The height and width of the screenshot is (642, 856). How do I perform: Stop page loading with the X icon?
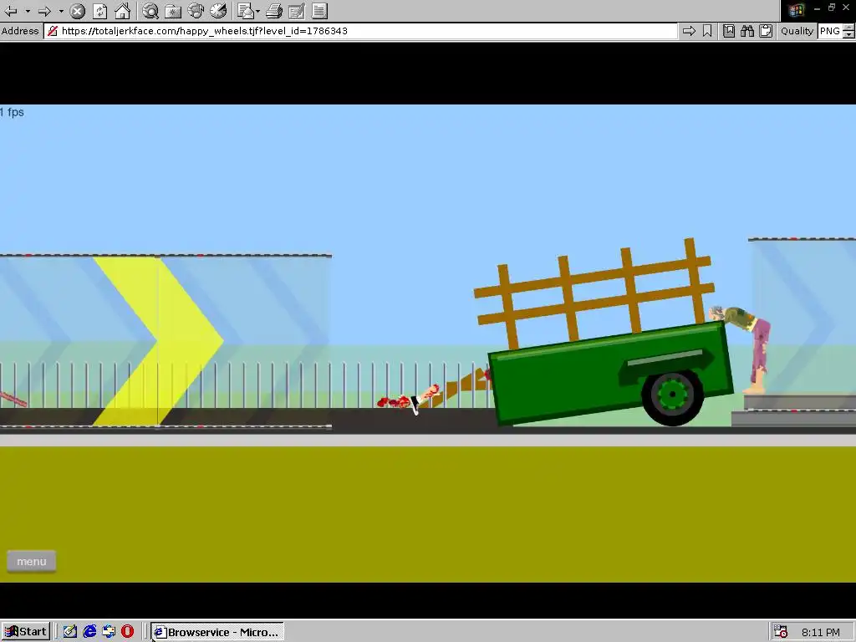[78, 11]
